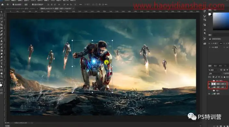Hide the layer below the selected layer
Viewport: 229px width, 127px height.
(209, 87)
